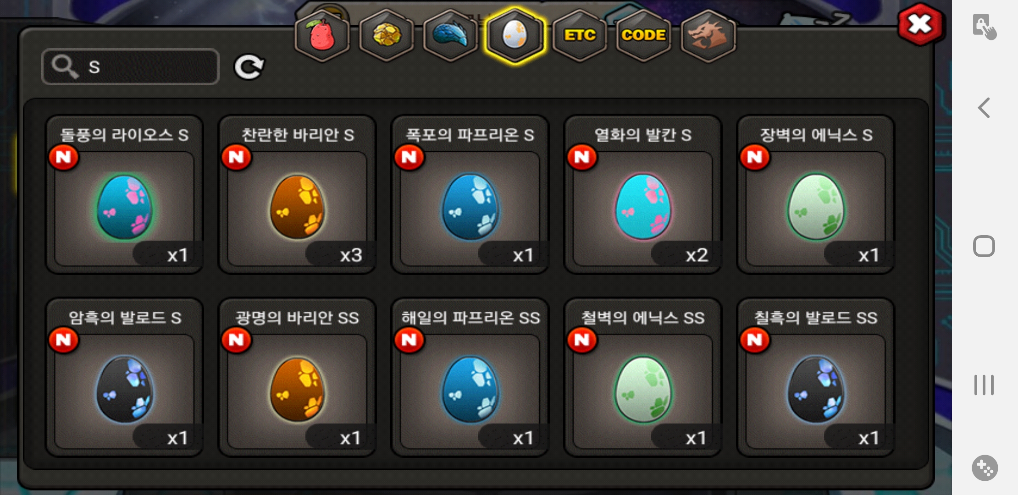The height and width of the screenshot is (495, 1018).
Task: Select the 찬란한 바리안 S egg x3
Action: [x=297, y=194]
